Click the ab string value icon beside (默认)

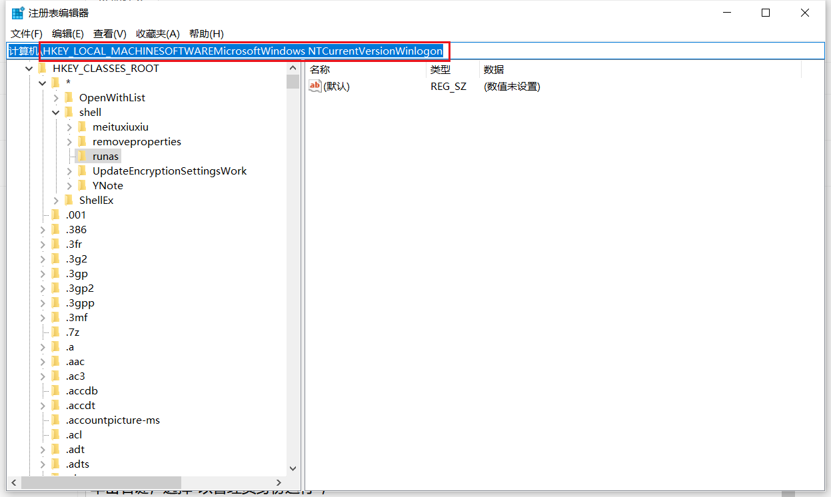314,85
